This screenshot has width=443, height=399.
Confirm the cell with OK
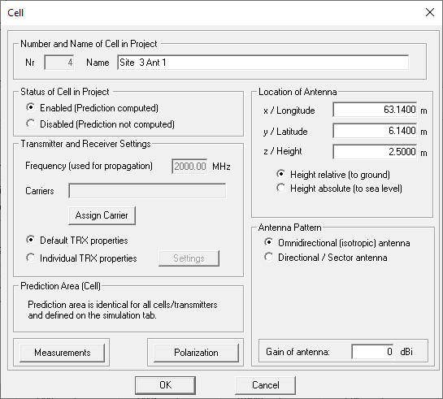[165, 385]
